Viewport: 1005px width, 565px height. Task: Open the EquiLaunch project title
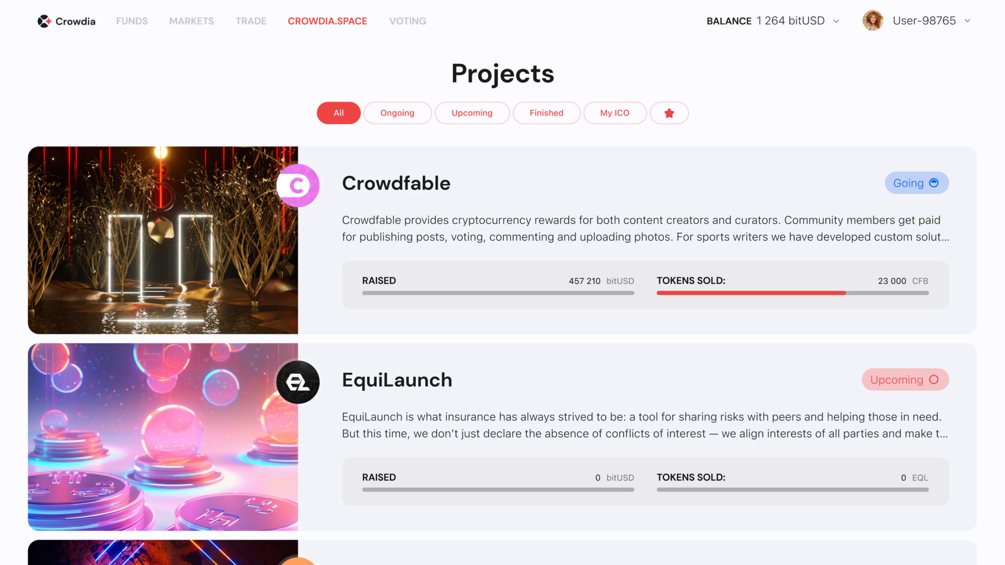[397, 380]
